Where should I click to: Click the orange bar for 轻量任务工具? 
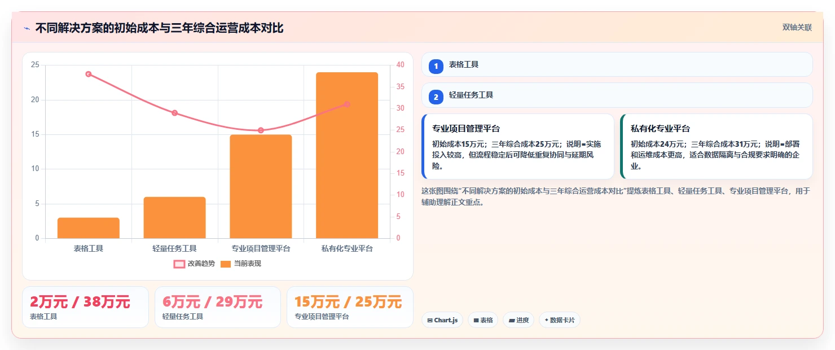click(175, 217)
